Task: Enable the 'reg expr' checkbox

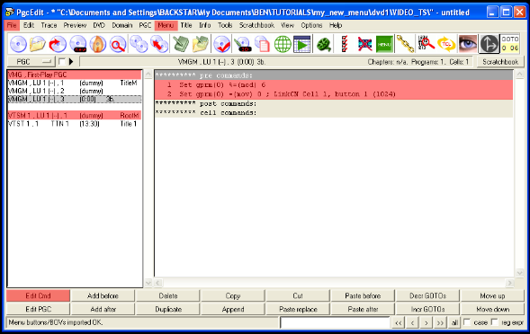Action: (495, 322)
